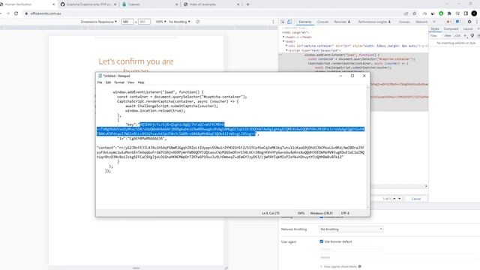
Task: Toggle the .cls element classes button
Action: [457, 36]
